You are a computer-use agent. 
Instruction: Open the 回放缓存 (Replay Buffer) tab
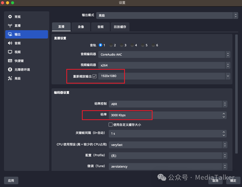pyautogui.click(x=120, y=27)
